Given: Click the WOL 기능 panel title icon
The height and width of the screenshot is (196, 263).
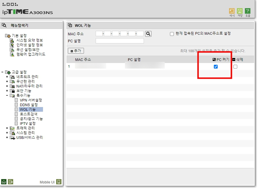Looking at the screenshot, I should (70, 25).
